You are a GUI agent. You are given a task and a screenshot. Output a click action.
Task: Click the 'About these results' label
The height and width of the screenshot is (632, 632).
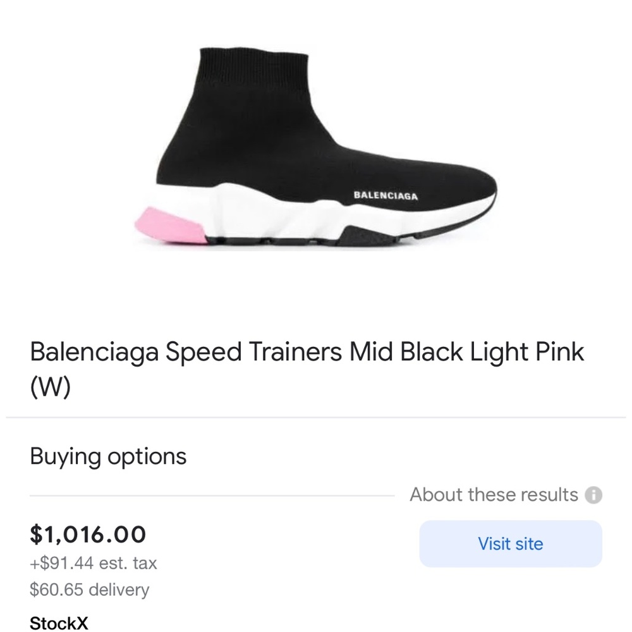(493, 495)
